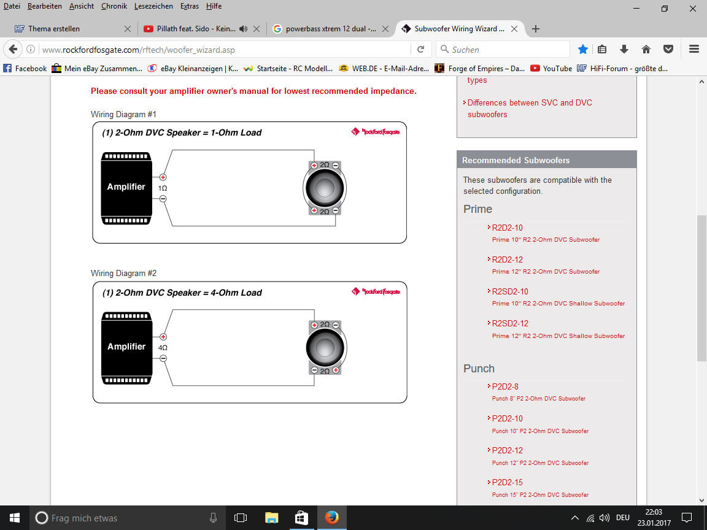Open the Datei menu
Viewport: 707px width, 530px height.
(x=12, y=6)
